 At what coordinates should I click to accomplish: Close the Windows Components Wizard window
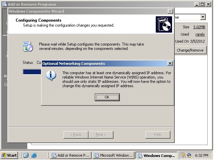(170, 11)
